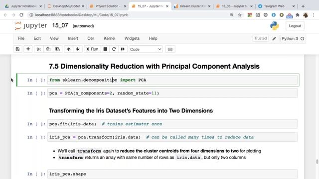Reload the page in browser
Viewport: 319px width, 179px height.
[x=21, y=15]
